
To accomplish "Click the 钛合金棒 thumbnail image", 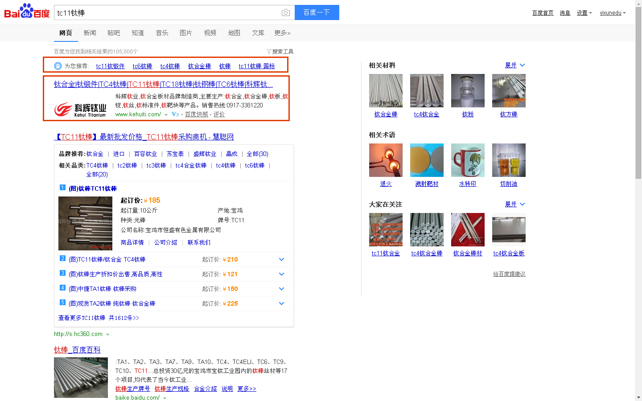I will [386, 90].
